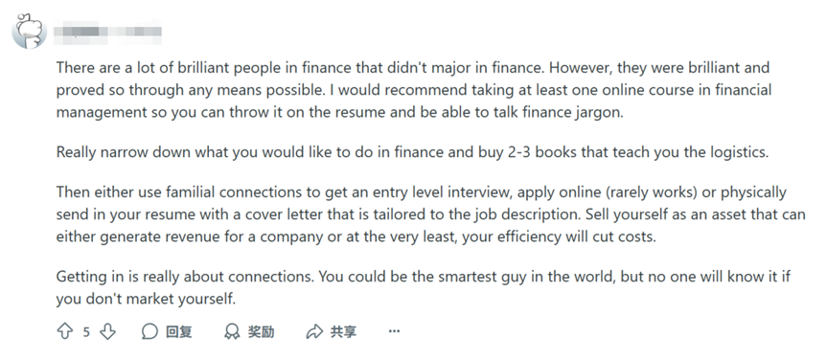This screenshot has height=360, width=827.
Task: Click the curved share arrow icon
Action: 314,331
